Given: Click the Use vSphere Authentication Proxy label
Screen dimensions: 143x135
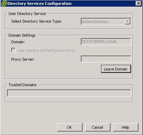Looking at the screenshot, I should point(47,51).
